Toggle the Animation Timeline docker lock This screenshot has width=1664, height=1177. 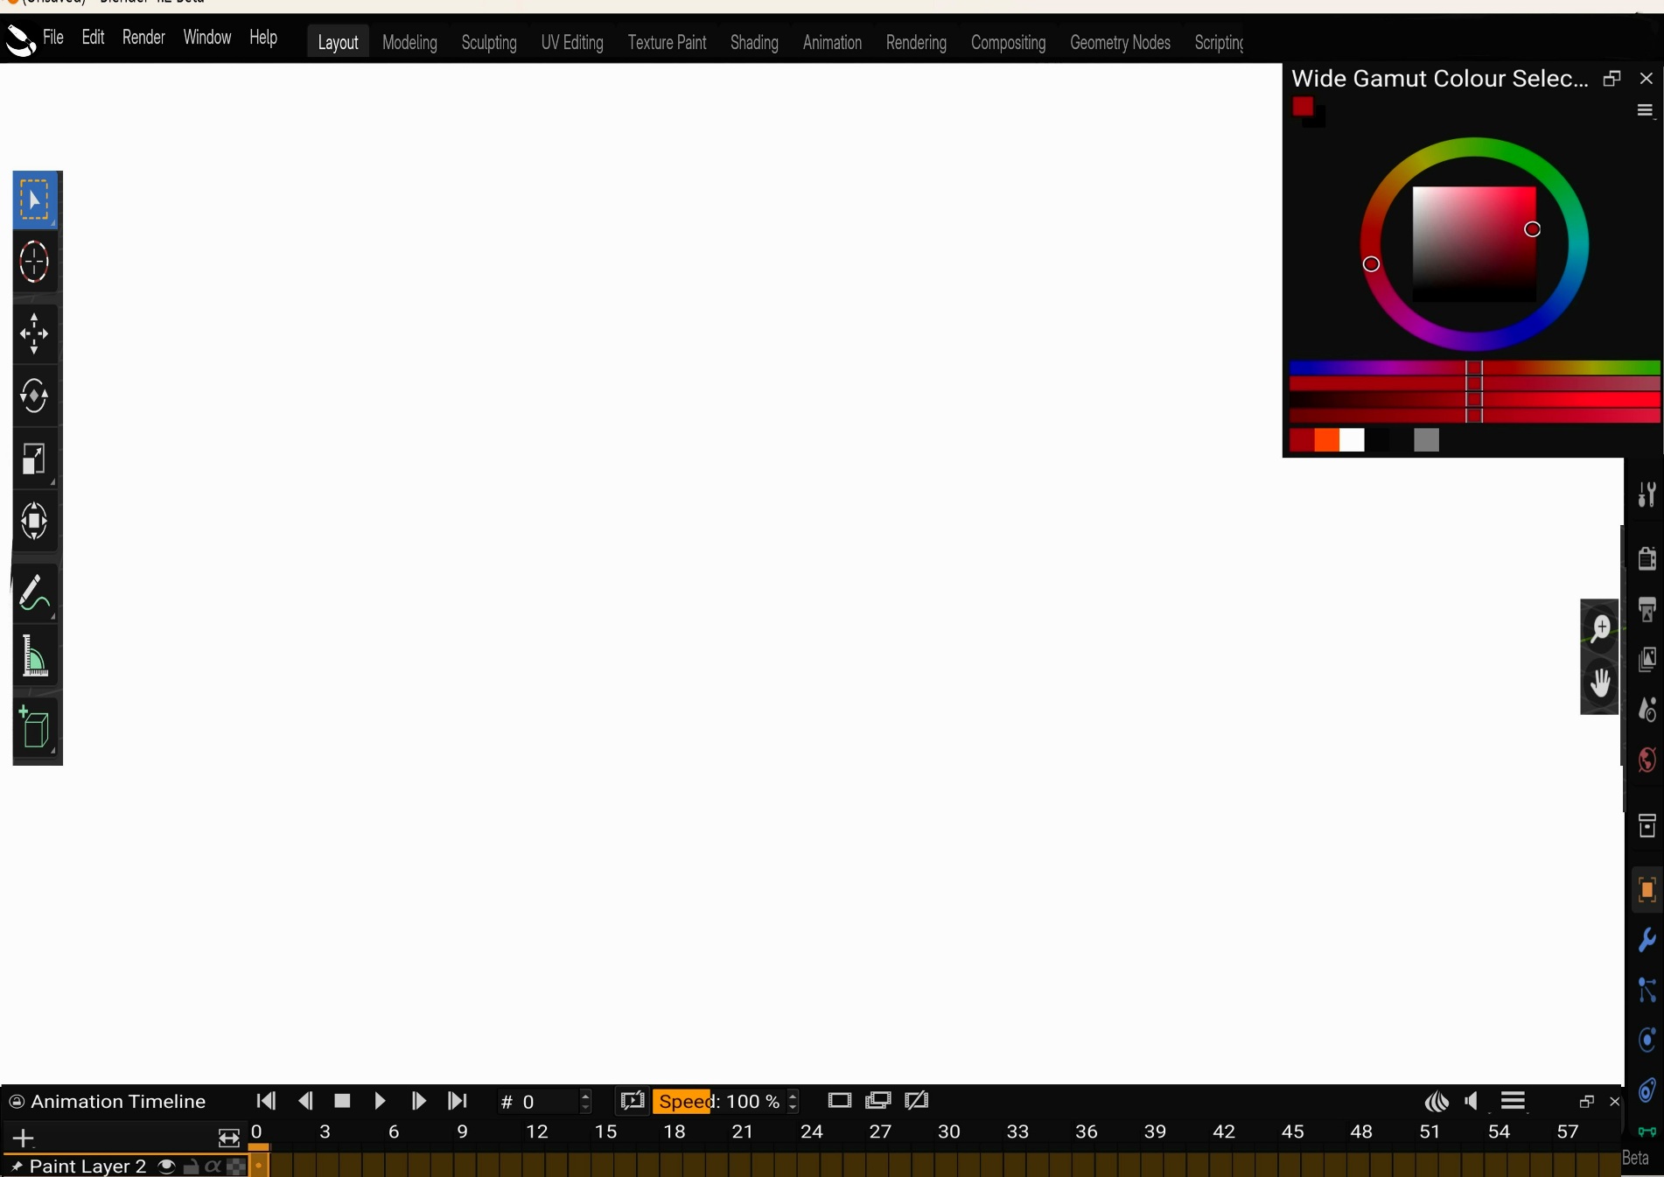tap(17, 1102)
